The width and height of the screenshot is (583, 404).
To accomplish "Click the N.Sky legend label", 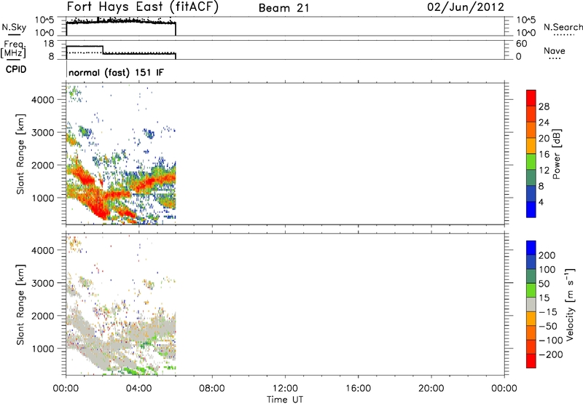I will click(x=14, y=27).
